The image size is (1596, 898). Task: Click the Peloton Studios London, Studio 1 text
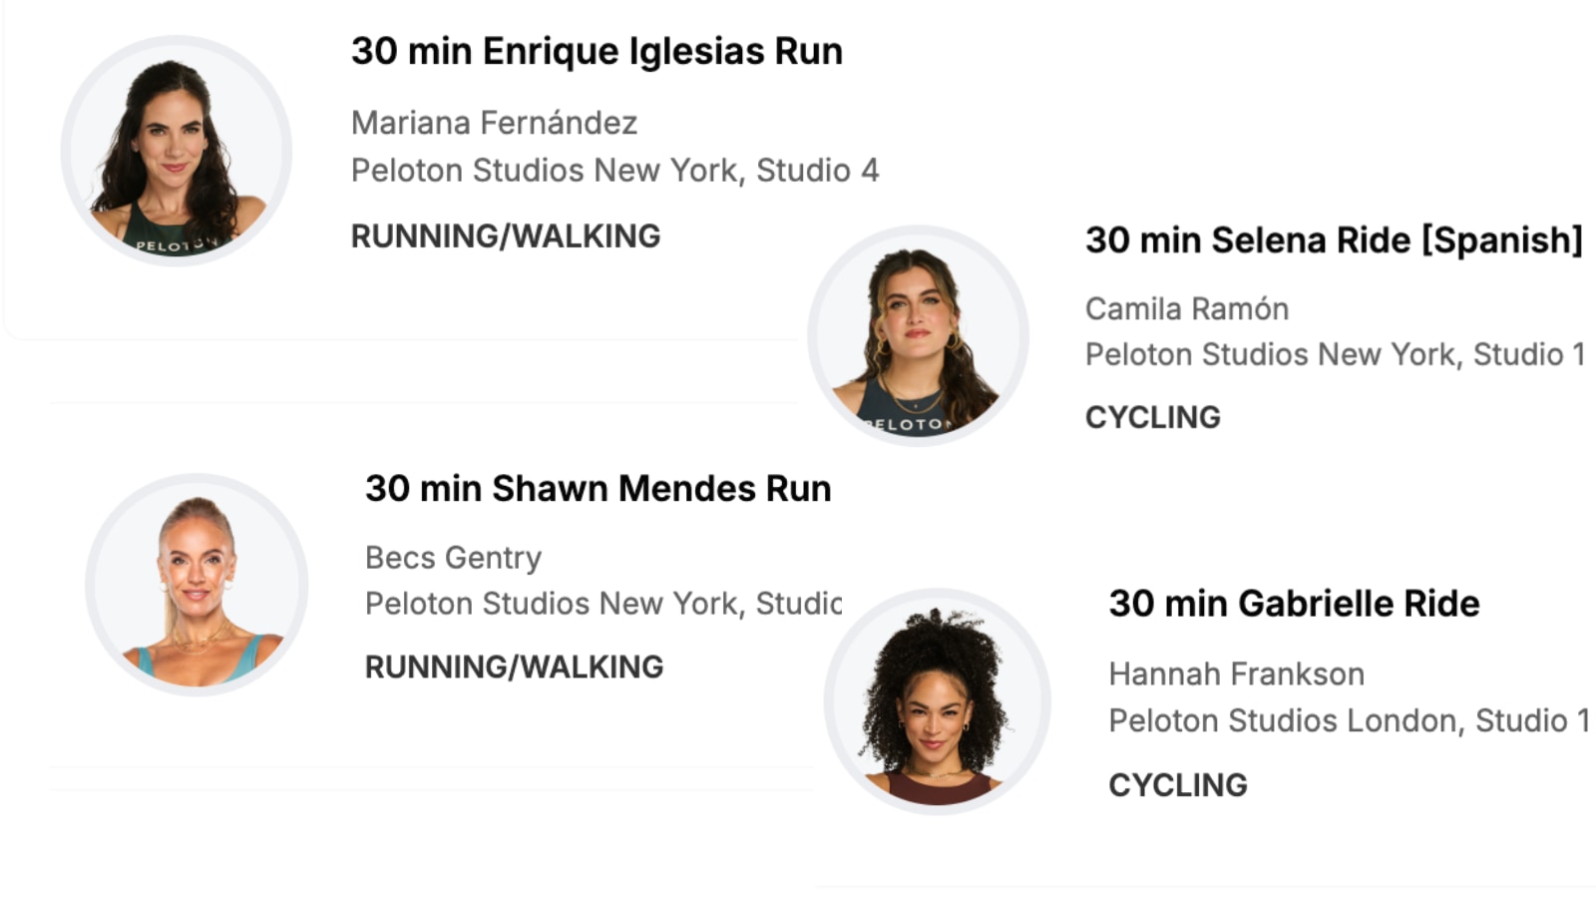pyautogui.click(x=1349, y=720)
